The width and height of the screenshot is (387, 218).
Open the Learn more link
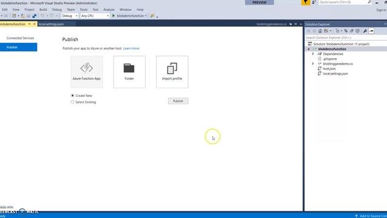click(x=131, y=48)
